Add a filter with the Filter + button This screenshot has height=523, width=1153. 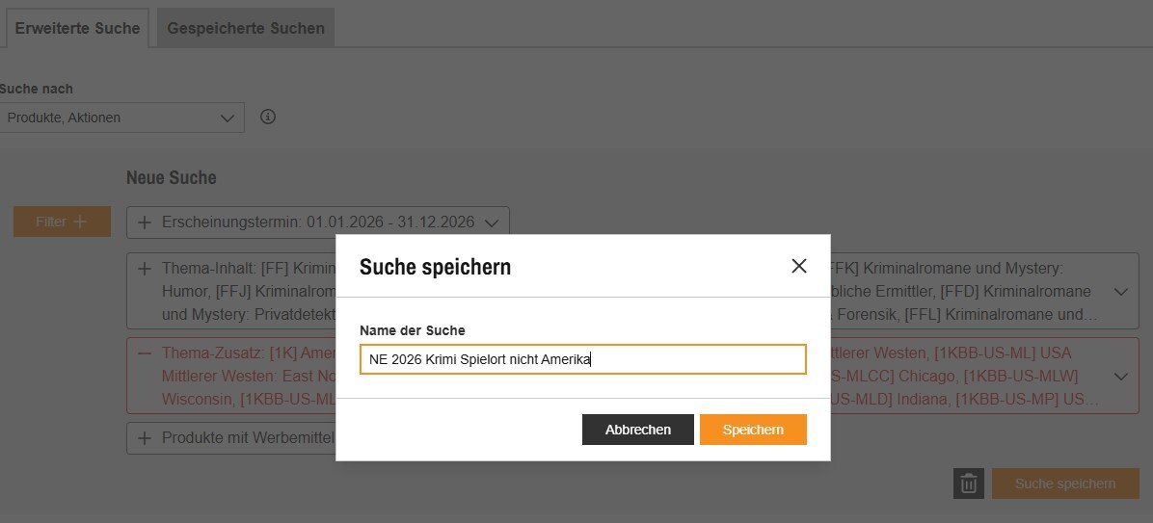click(x=62, y=222)
